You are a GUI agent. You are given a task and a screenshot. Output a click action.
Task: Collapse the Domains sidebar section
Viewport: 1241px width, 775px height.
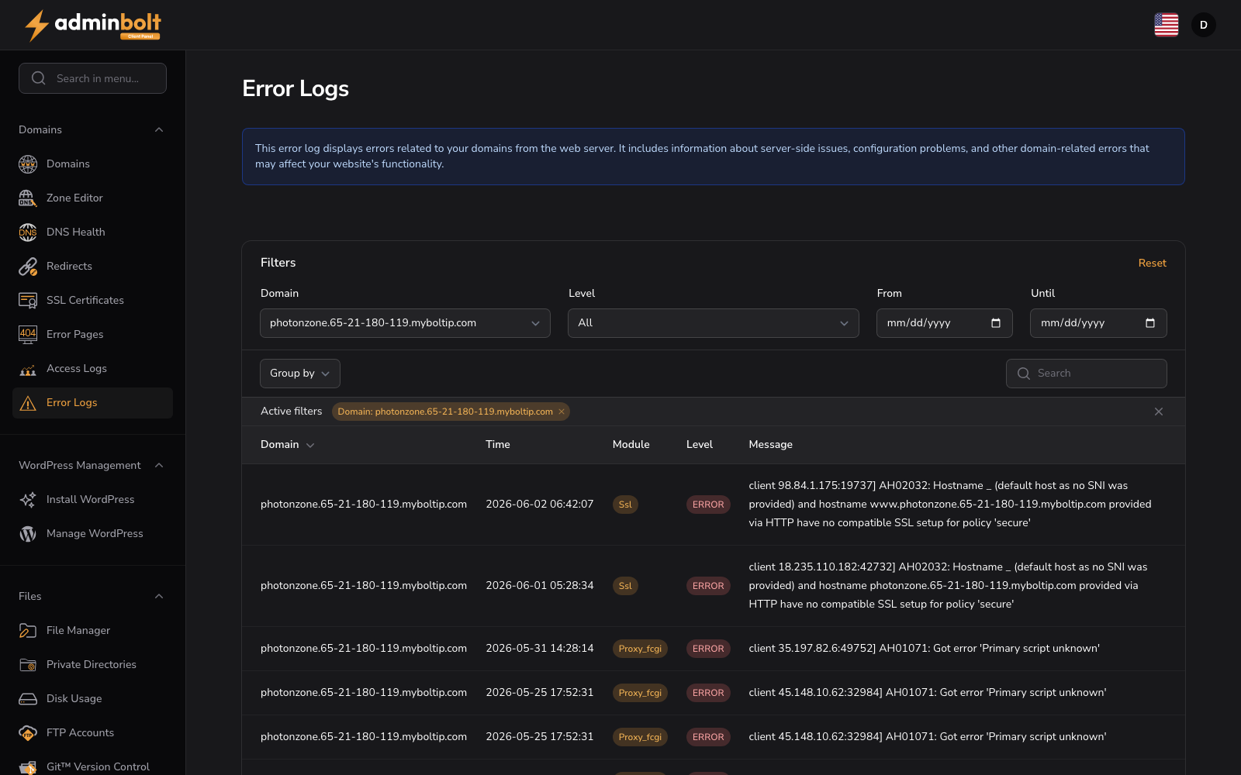coord(159,129)
